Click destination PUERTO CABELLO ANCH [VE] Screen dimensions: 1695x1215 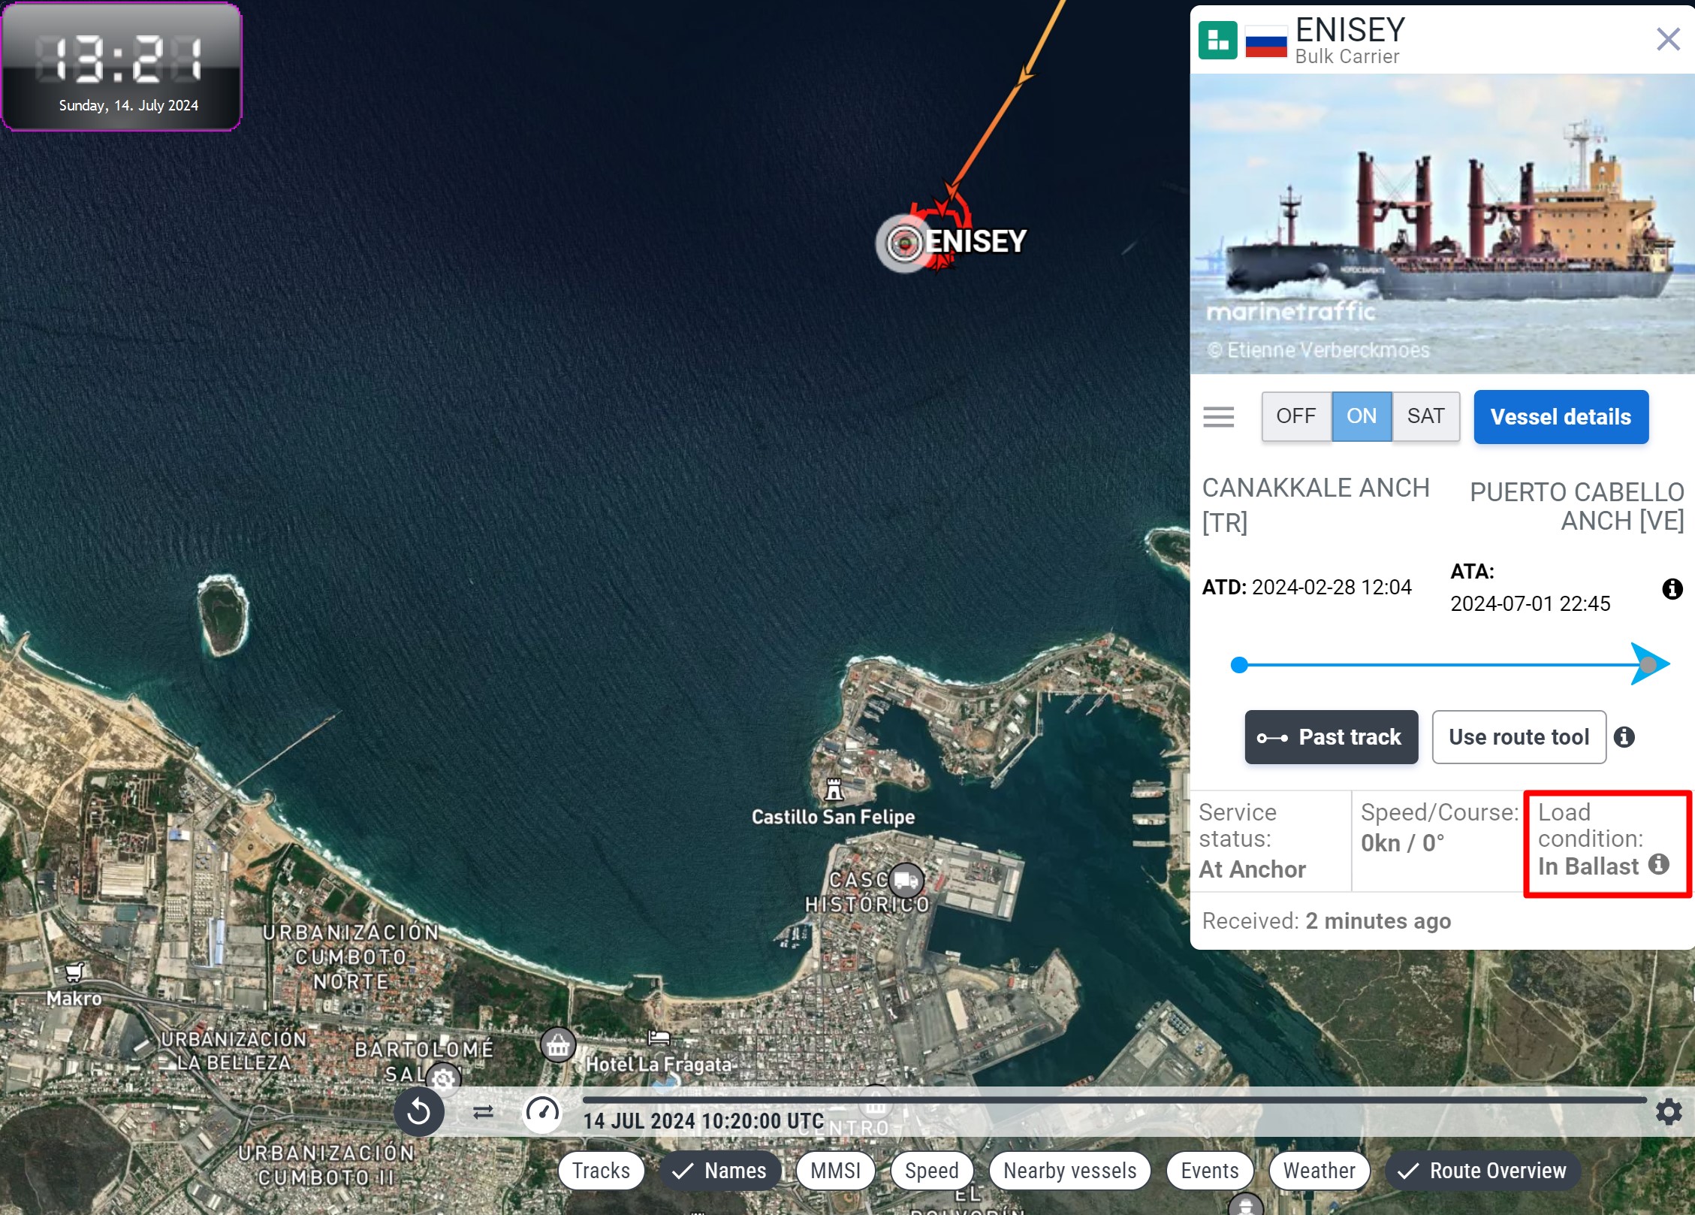pyautogui.click(x=1576, y=506)
